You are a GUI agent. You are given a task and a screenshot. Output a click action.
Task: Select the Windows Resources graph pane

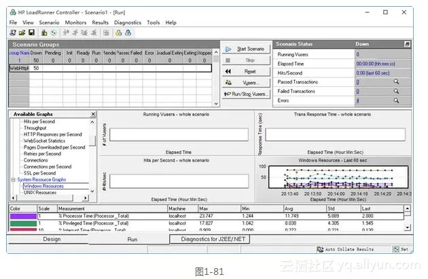coord(334,179)
